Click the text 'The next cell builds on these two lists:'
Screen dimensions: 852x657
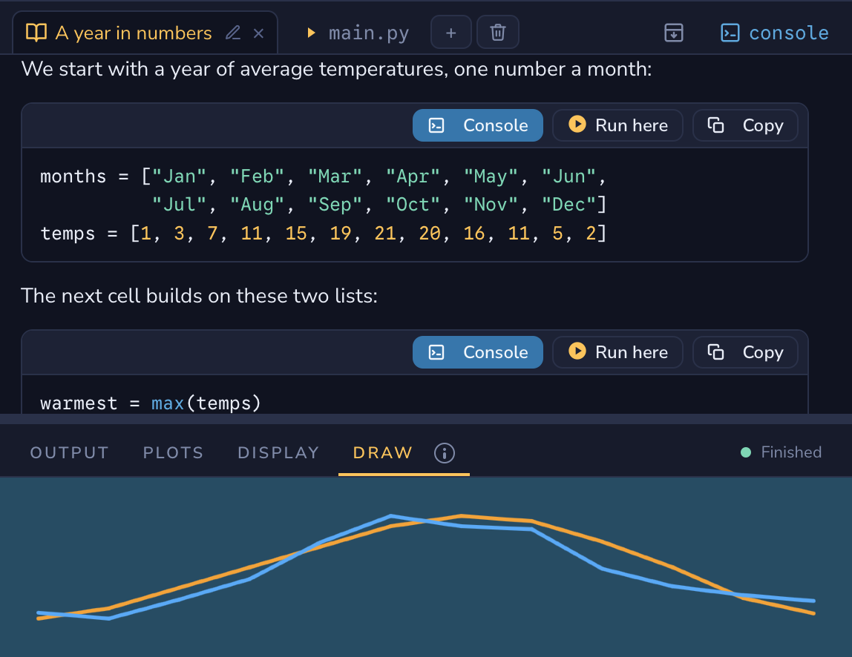[x=199, y=296]
